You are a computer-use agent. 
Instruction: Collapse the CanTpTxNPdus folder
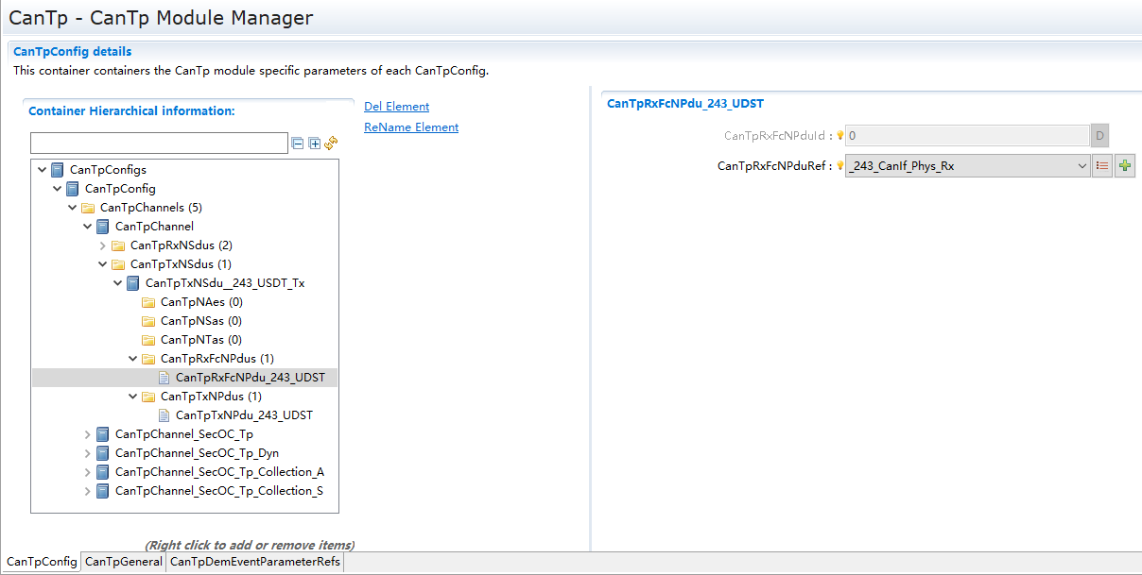click(133, 397)
